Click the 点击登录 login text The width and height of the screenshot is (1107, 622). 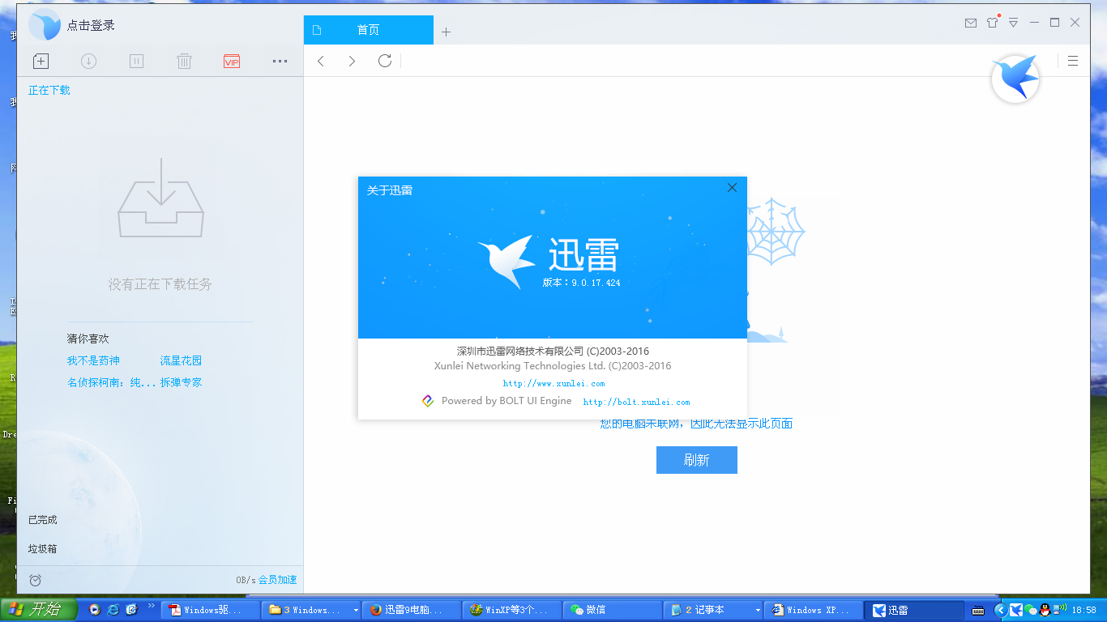click(x=91, y=25)
